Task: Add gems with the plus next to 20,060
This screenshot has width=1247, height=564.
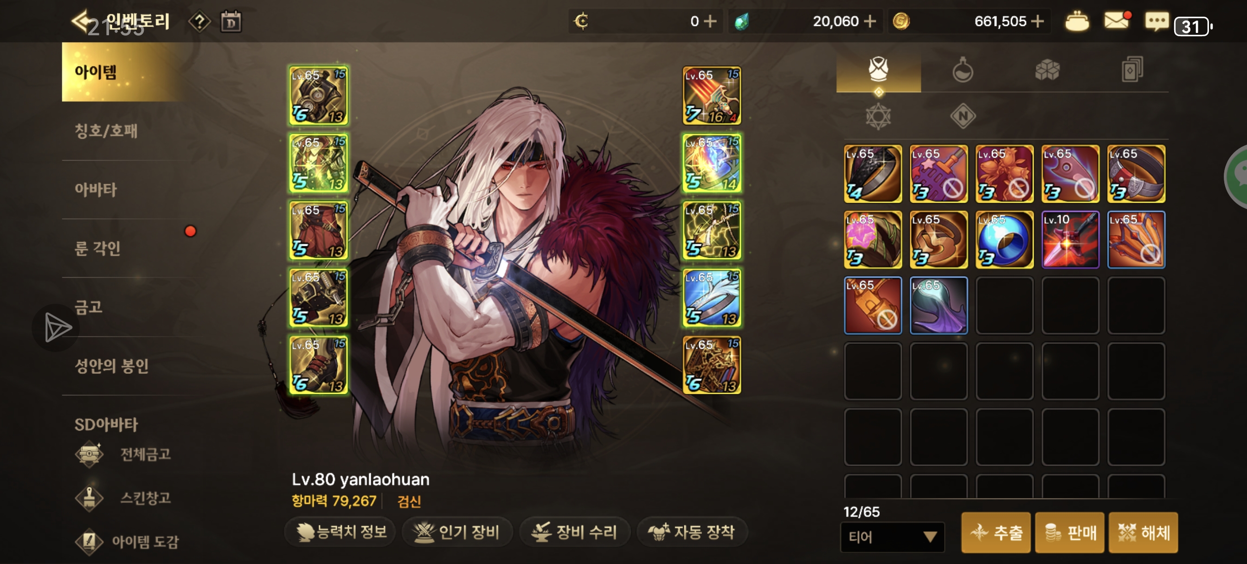Action: [x=870, y=21]
